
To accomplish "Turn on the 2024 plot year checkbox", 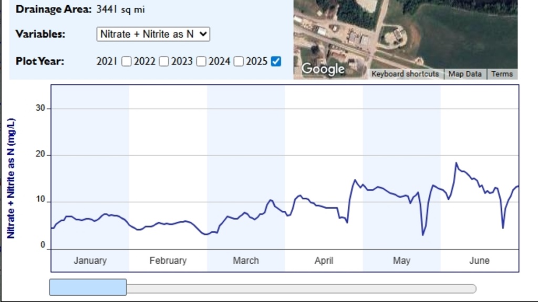I will click(x=239, y=61).
